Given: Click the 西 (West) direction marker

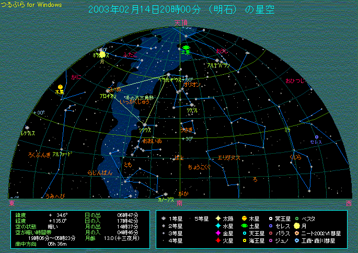Looking at the screenshot, I should point(348,202).
